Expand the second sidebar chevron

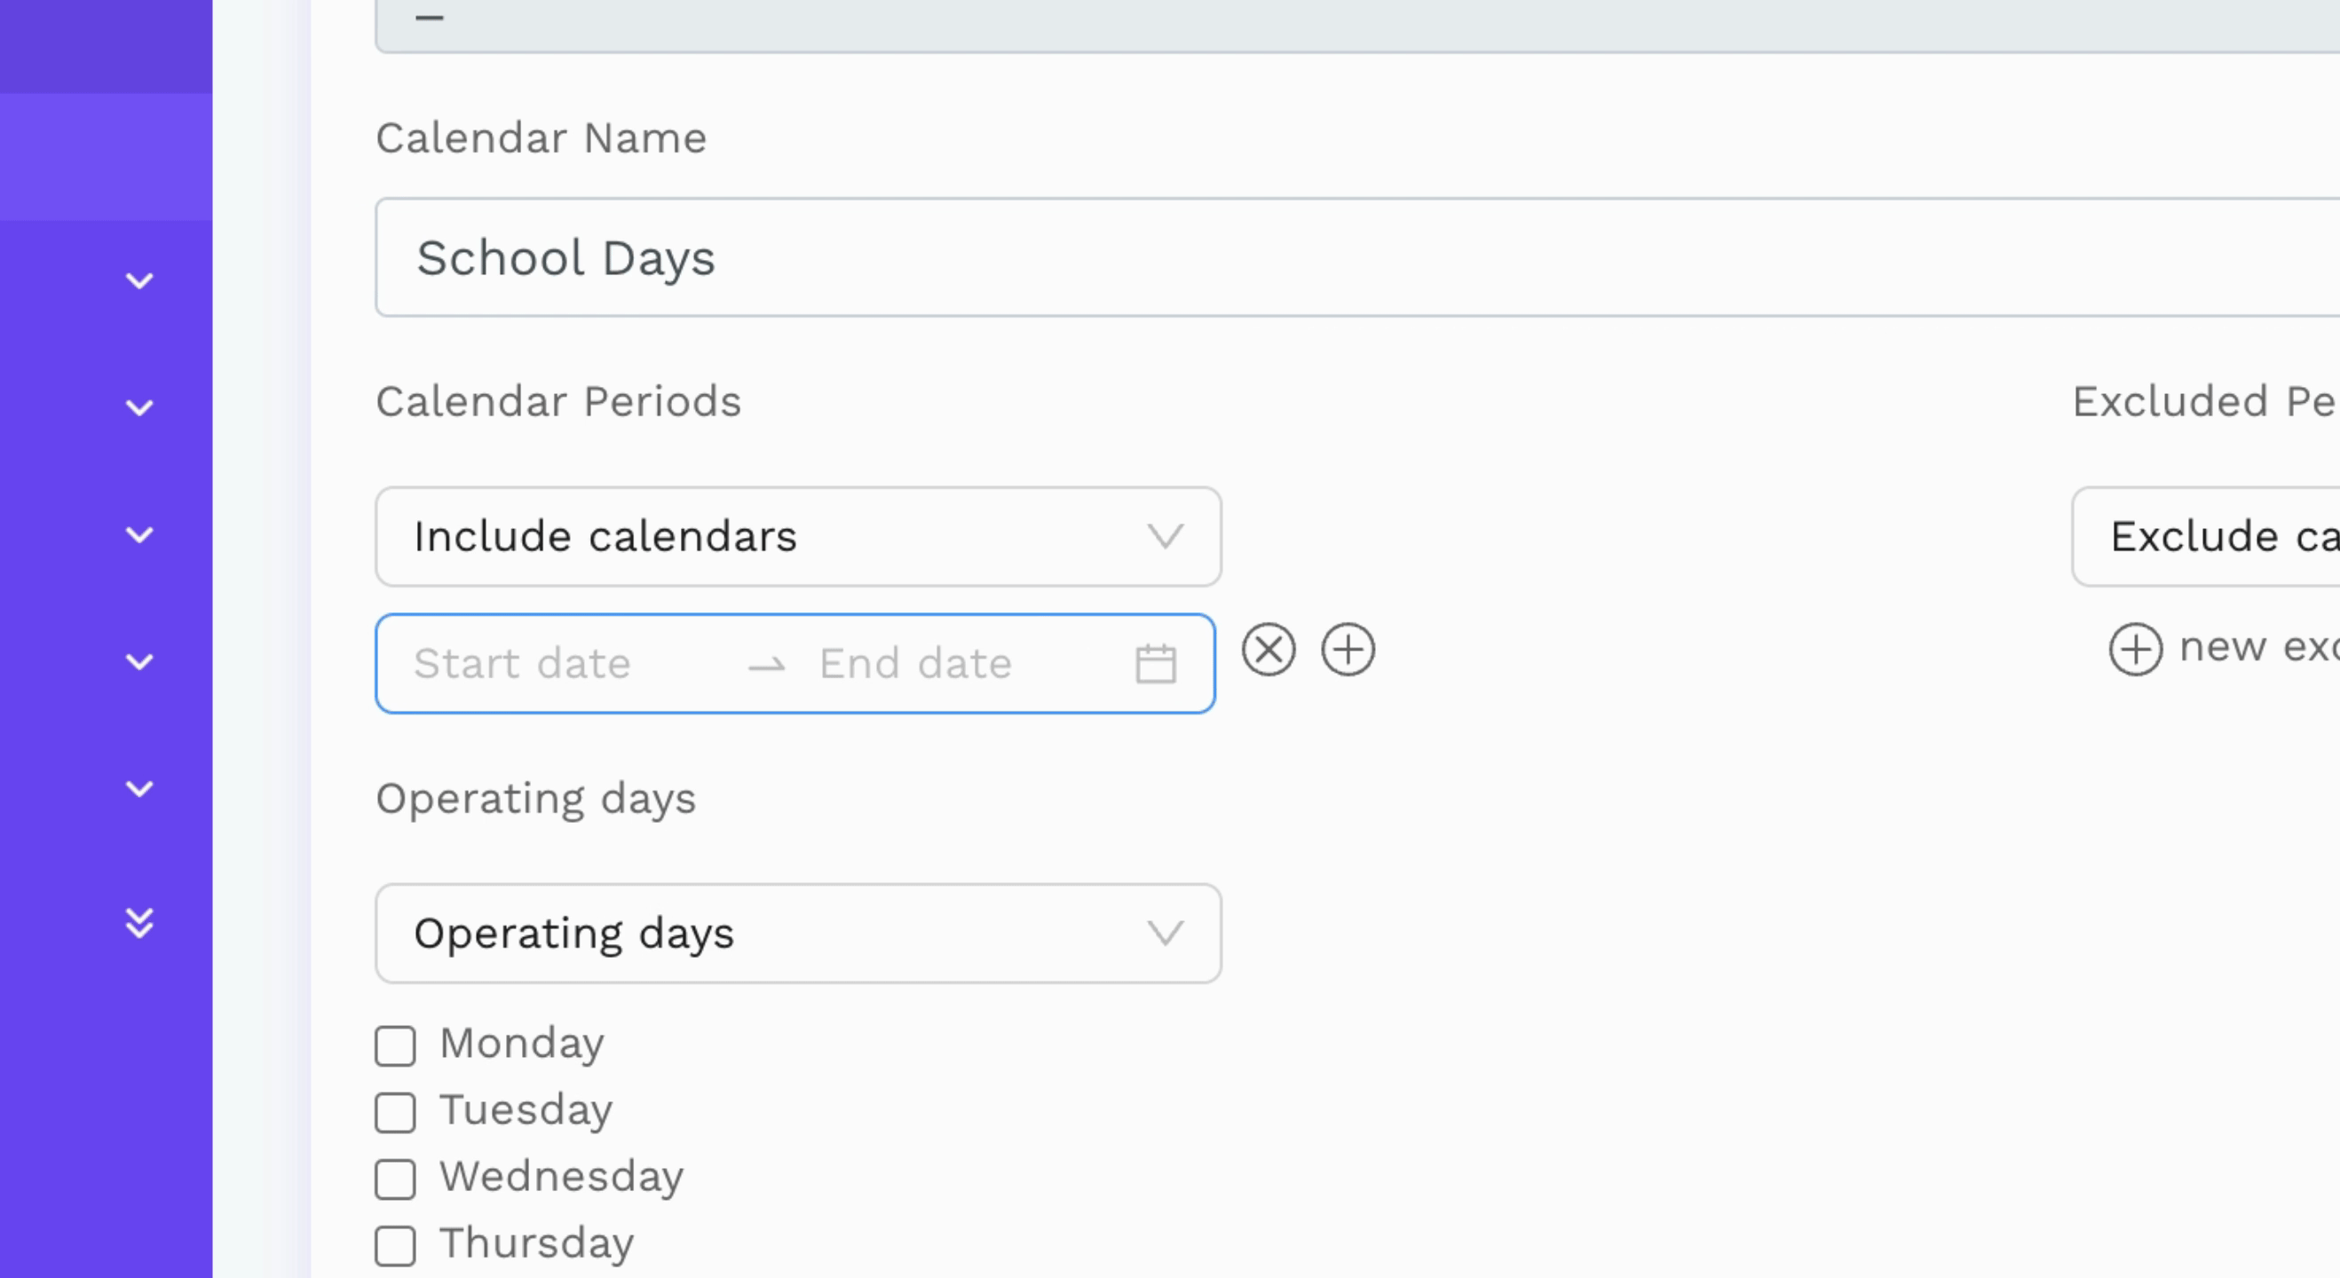pos(139,408)
